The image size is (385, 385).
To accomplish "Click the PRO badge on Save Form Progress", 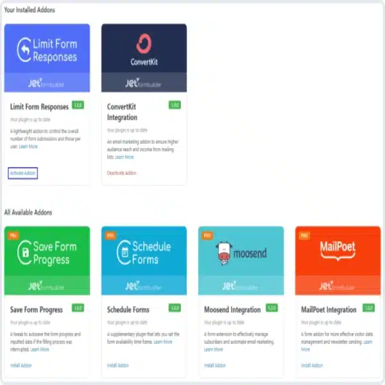I will (12, 235).
